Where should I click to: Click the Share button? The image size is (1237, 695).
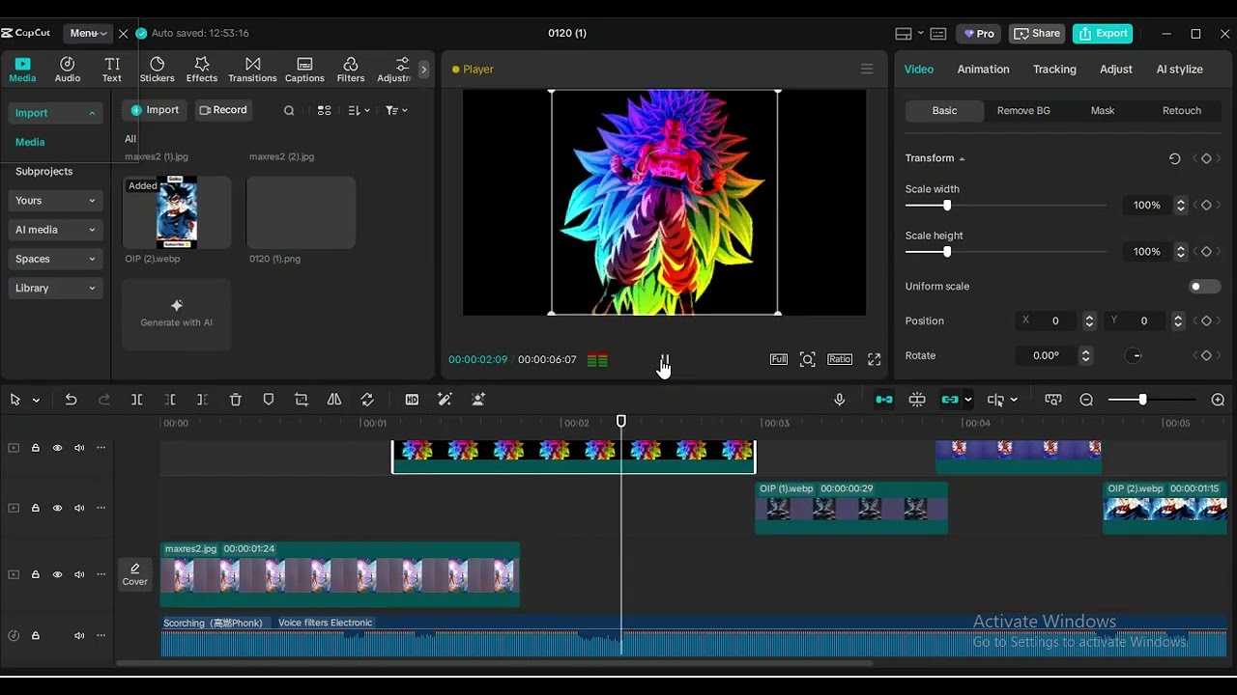[1037, 33]
